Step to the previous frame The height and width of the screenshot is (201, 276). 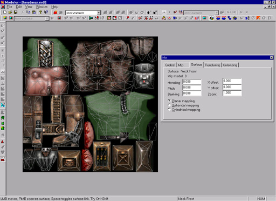point(241,12)
